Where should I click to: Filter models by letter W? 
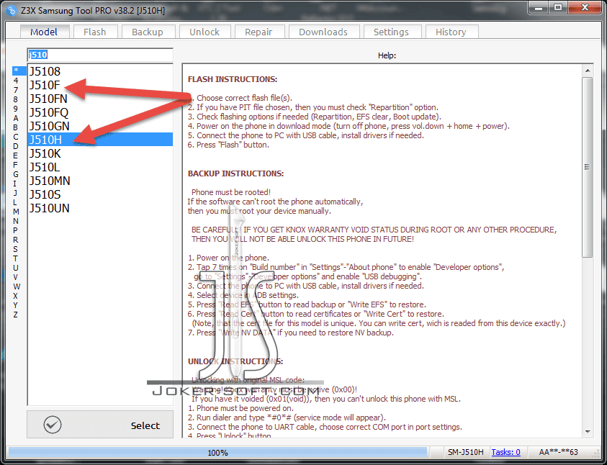pos(17,286)
